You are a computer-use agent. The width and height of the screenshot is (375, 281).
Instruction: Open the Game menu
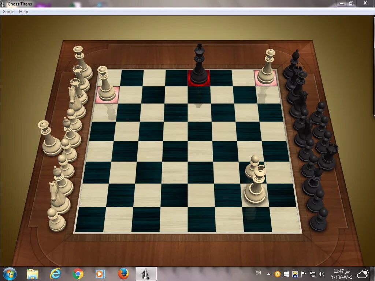[x=8, y=11]
